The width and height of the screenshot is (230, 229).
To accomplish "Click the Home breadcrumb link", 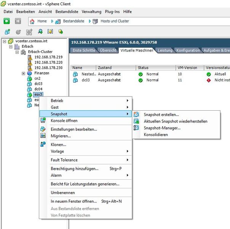I will pyautogui.click(x=42, y=21).
